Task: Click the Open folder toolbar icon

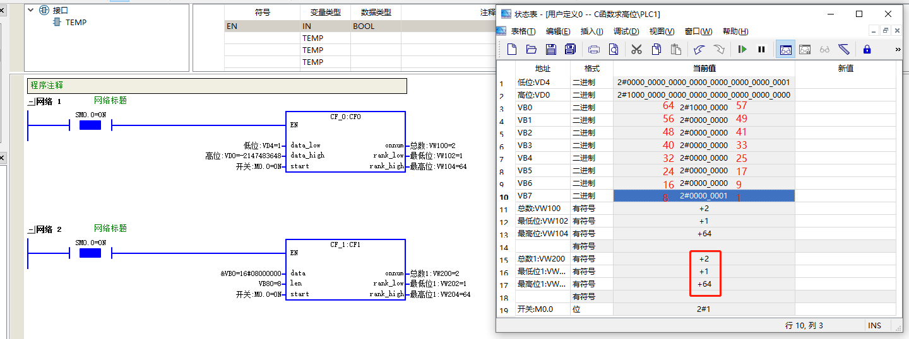Action: (532, 49)
